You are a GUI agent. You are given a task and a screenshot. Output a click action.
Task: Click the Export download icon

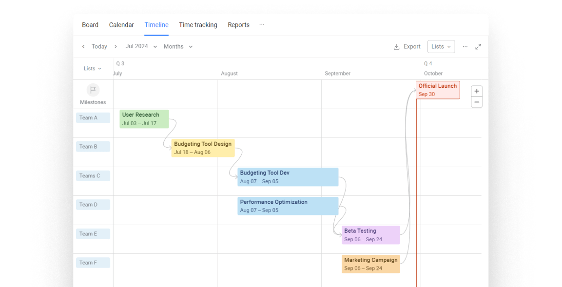point(397,47)
